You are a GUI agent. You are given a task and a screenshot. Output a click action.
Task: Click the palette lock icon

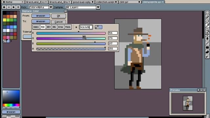(x=4, y=7)
